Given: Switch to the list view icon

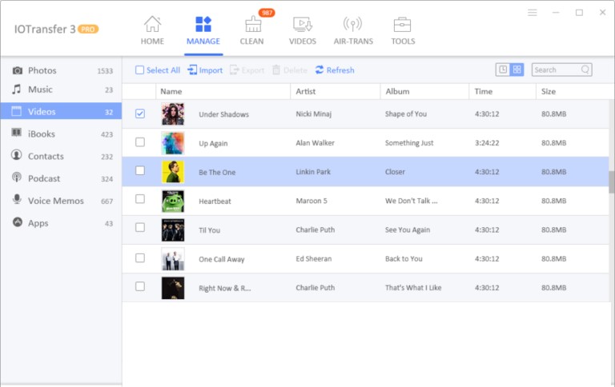Looking at the screenshot, I should click(x=503, y=70).
